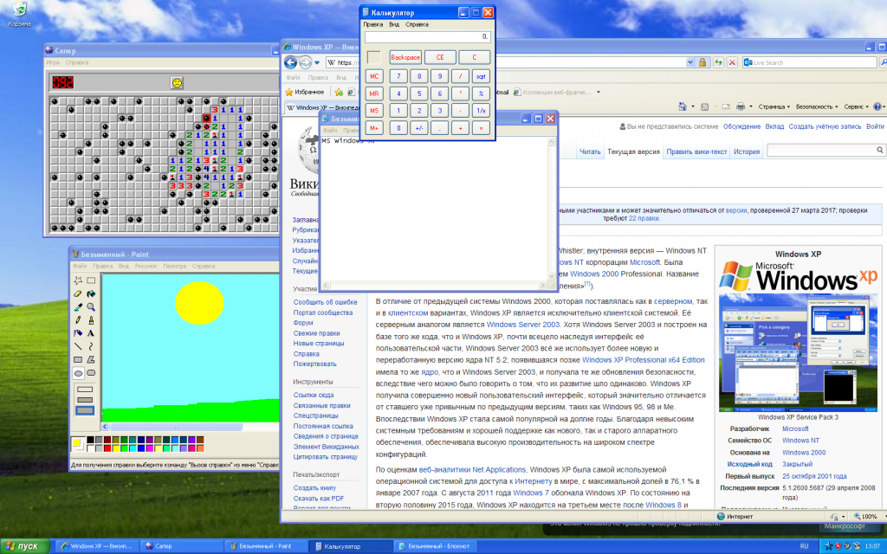Choose the Fill With Color bucket in Paint
887x554 pixels.
90,294
